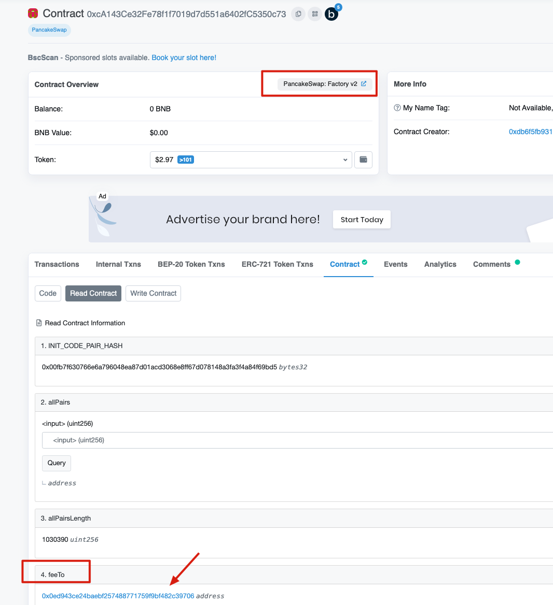Screen dimensions: 553x605
Task: Switch to the Transactions tab
Action: tap(57, 264)
